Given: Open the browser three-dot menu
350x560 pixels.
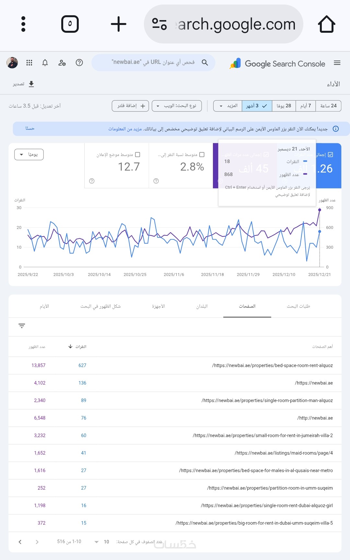Looking at the screenshot, I should [x=23, y=24].
